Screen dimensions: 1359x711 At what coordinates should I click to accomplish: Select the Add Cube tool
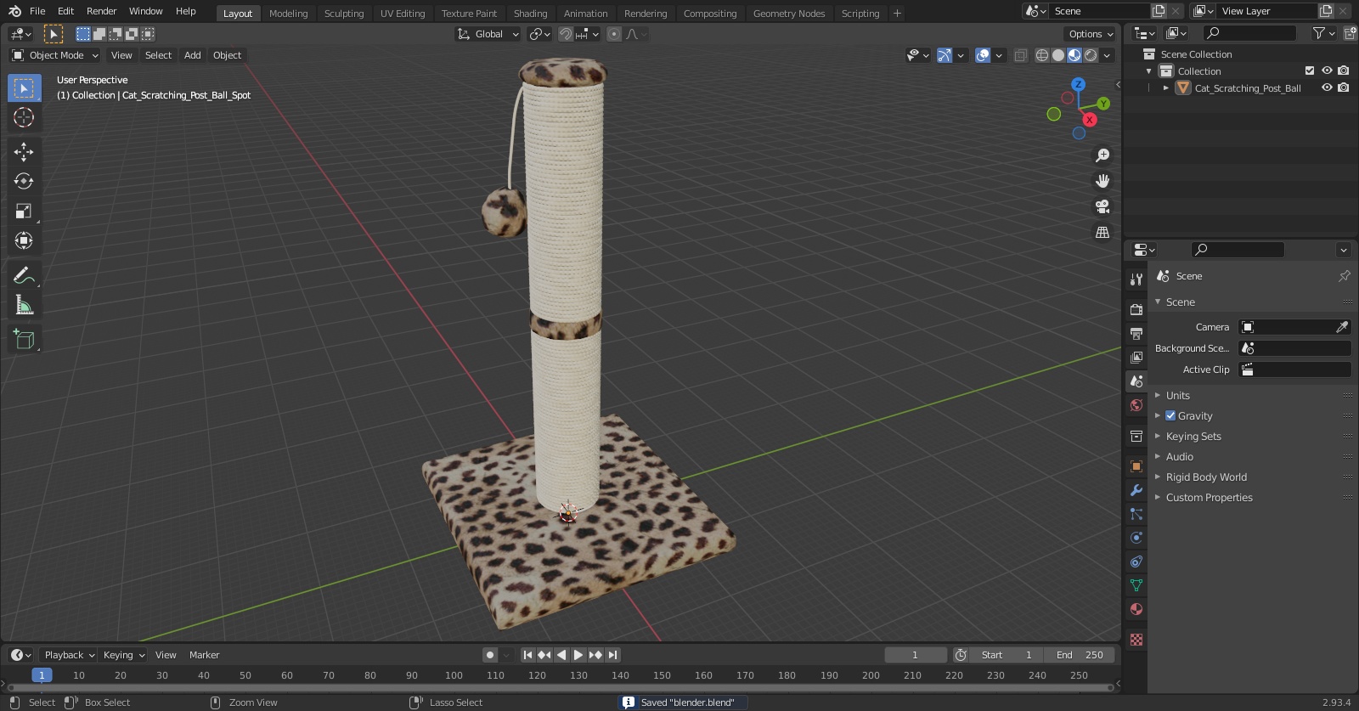pos(24,340)
